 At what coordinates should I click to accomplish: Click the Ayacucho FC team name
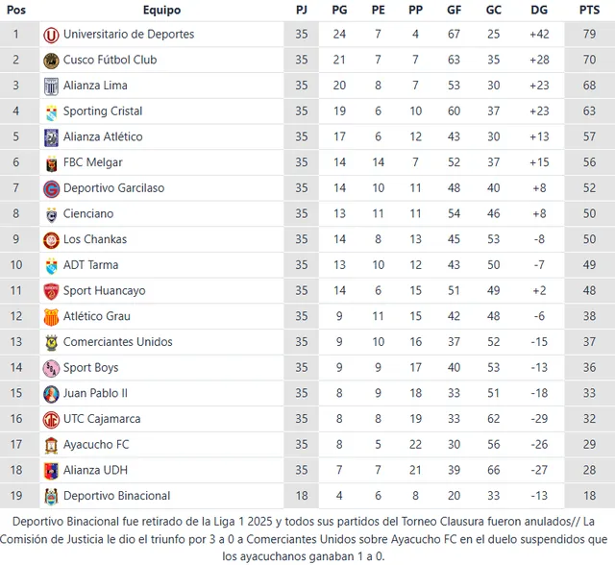(x=96, y=445)
